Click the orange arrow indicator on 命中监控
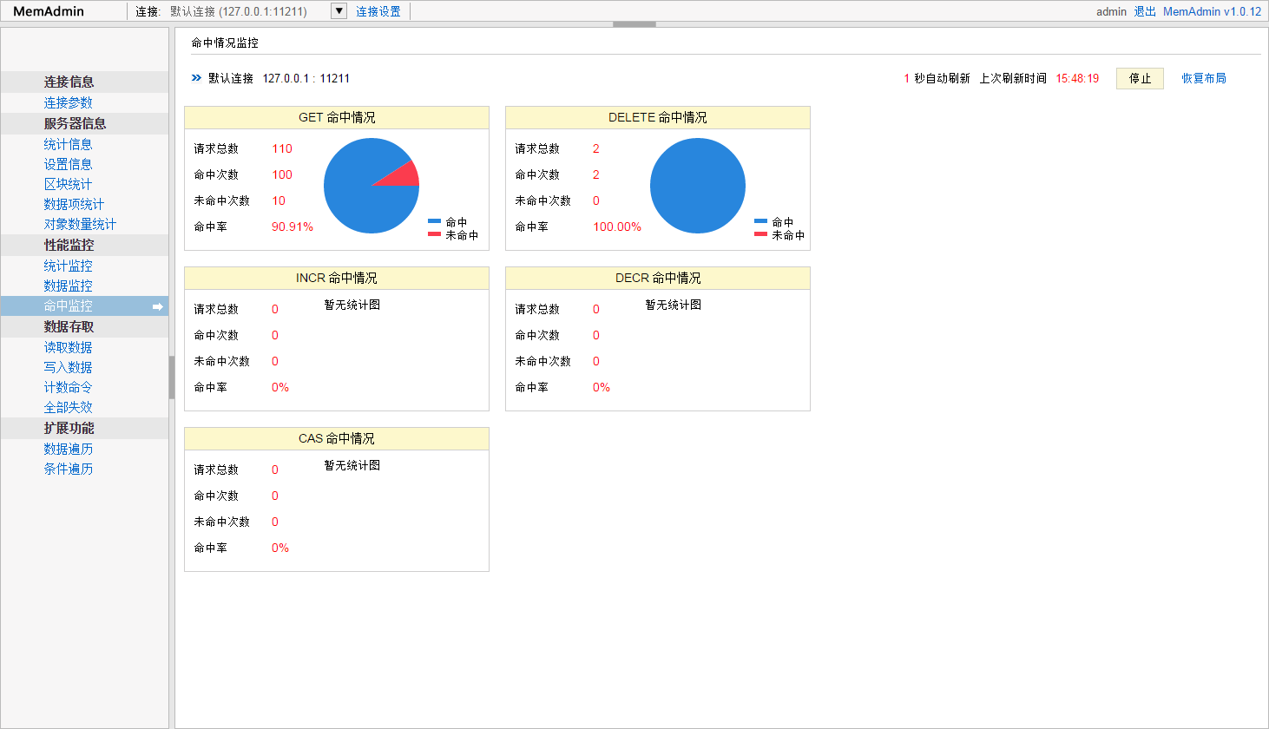The image size is (1269, 729). [x=157, y=306]
